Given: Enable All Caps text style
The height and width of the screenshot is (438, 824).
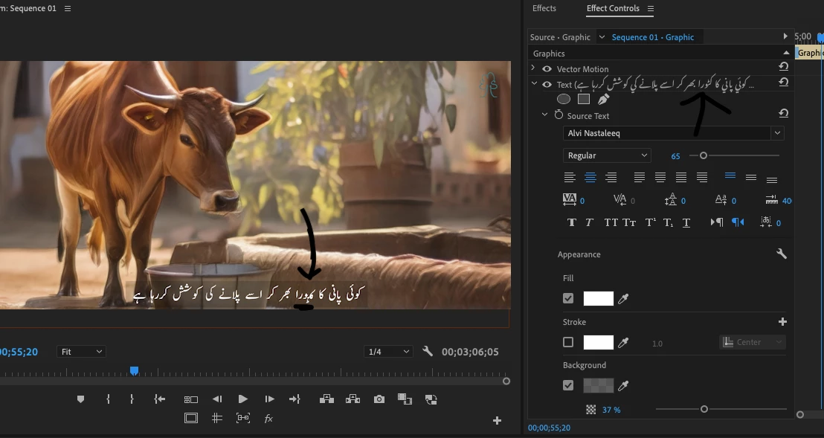Looking at the screenshot, I should (611, 222).
